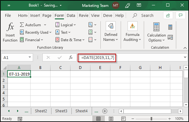Collapse the ribbon with the chevron
189x122 pixels.
[185, 48]
